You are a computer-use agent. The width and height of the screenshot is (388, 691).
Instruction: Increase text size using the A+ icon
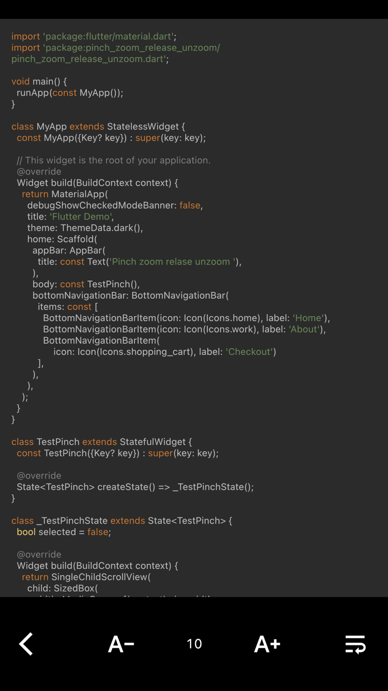click(267, 644)
